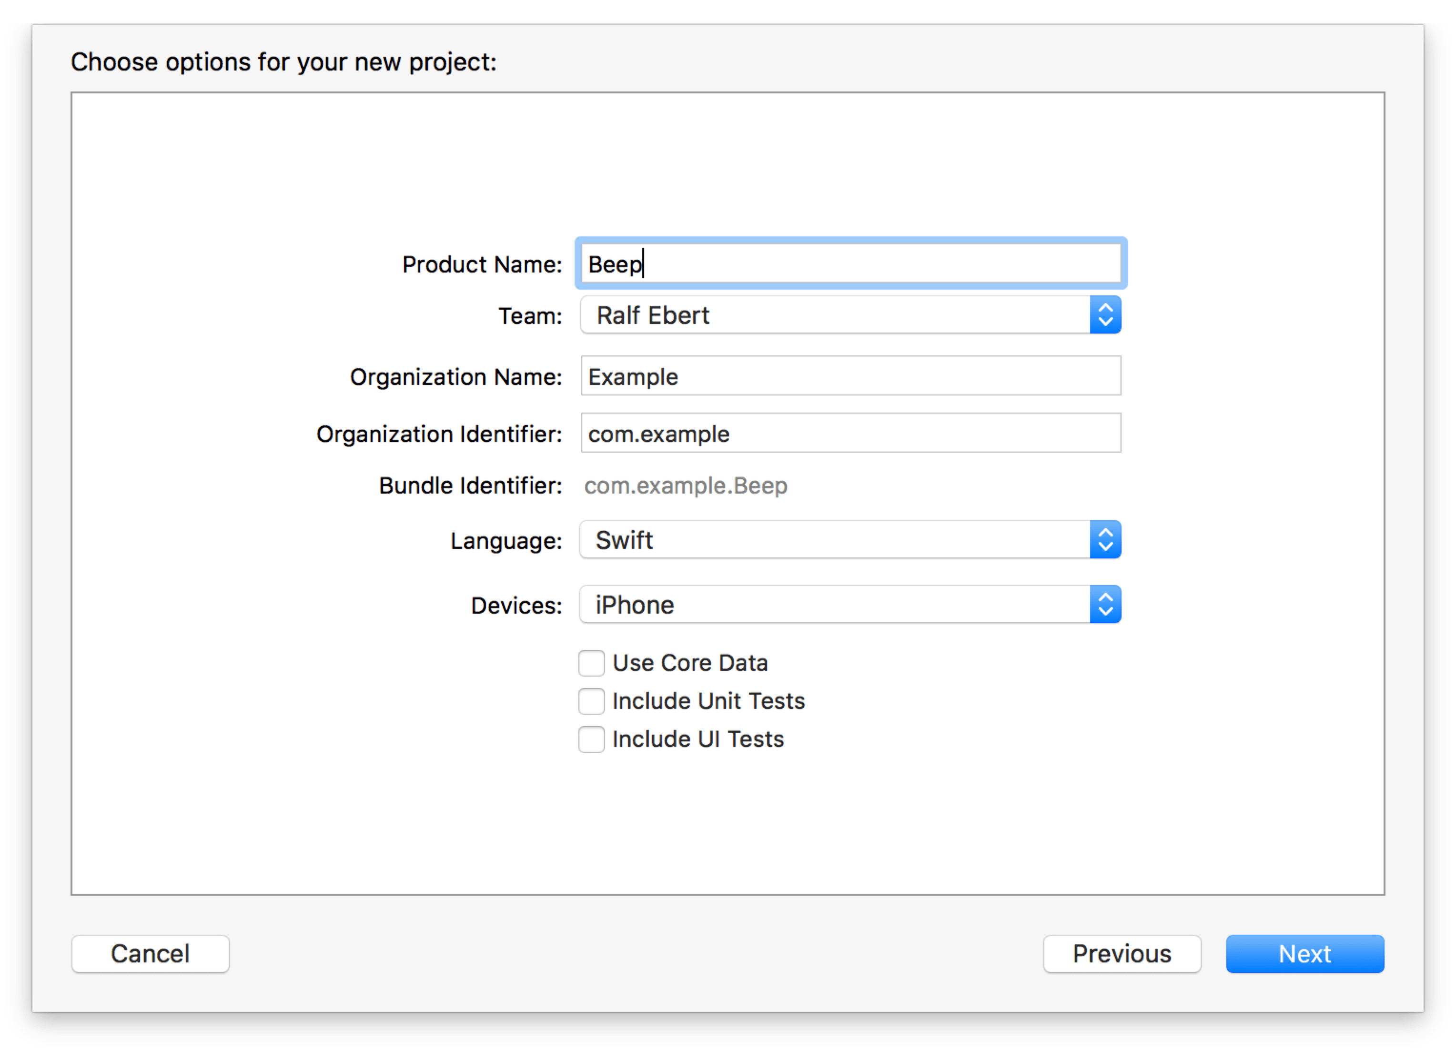The height and width of the screenshot is (1052, 1456).
Task: Expand the Devices dropdown set to iPhone
Action: pos(835,605)
